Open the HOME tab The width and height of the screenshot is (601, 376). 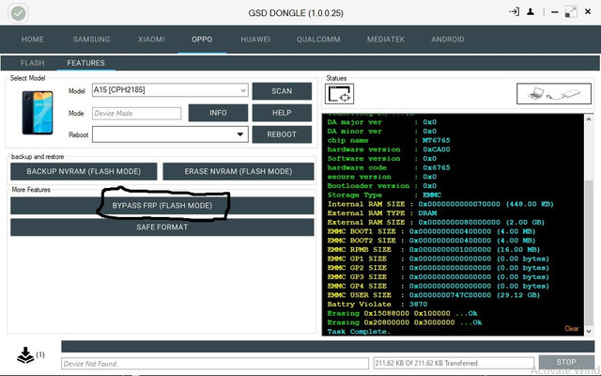pos(32,39)
